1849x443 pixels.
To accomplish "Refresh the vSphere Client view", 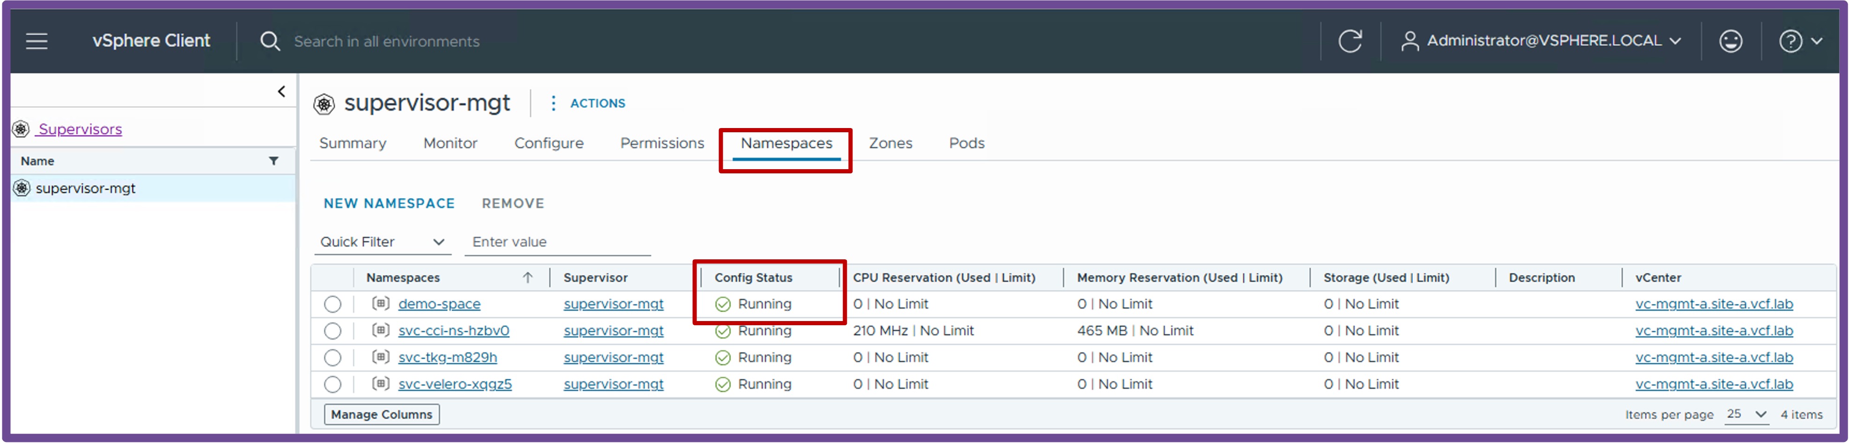I will 1350,41.
